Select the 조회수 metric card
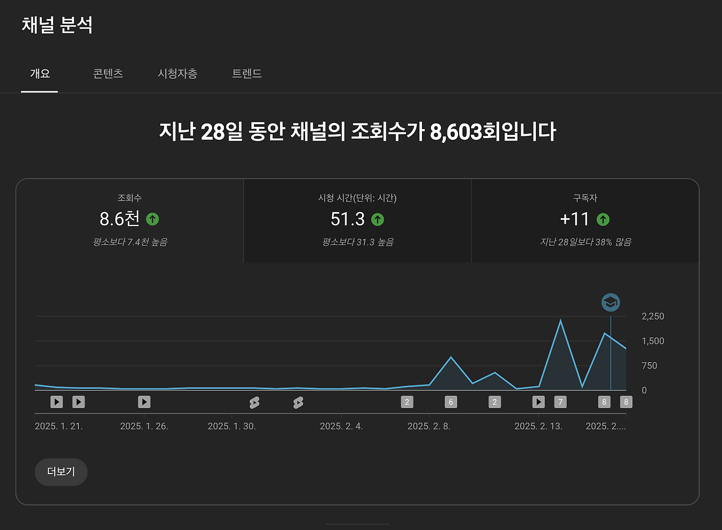Image resolution: width=722 pixels, height=530 pixels. click(130, 220)
